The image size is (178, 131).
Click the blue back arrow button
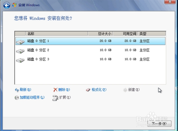pyautogui.click(x=6, y=5)
